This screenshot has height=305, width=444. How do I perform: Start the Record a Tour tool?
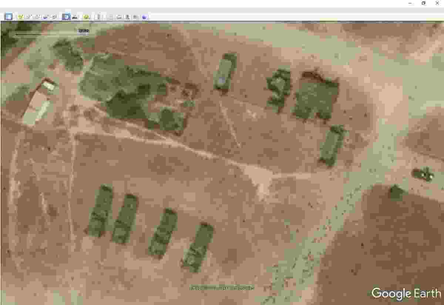[x=54, y=17]
